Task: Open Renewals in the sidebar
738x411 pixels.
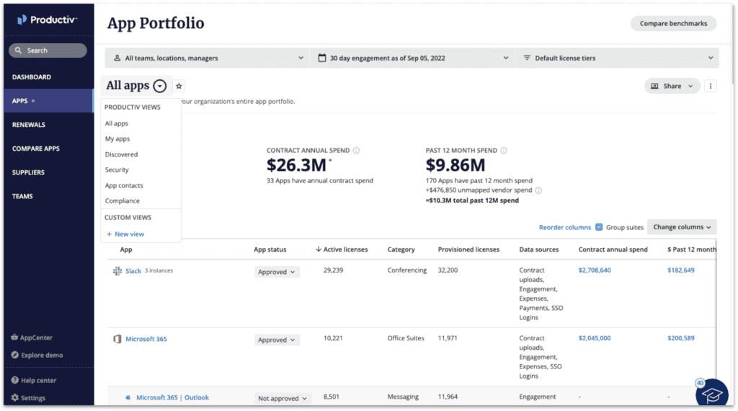Action: (x=29, y=125)
